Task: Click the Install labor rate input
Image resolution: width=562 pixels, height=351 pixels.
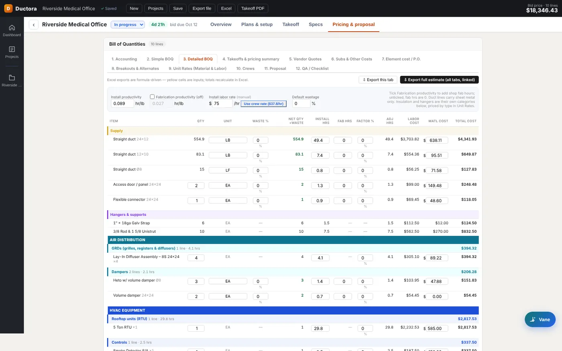Action: point(222,103)
